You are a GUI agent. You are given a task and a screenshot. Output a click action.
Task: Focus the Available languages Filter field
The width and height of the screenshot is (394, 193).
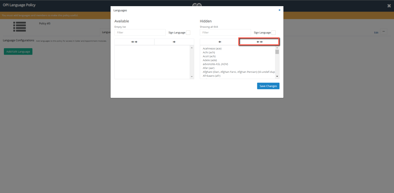[140, 33]
